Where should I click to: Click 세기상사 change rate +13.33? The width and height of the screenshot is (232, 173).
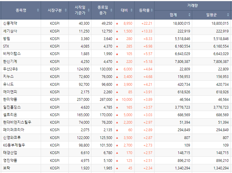tap(147, 31)
